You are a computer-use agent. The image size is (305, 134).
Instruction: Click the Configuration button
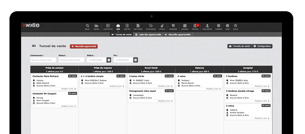(262, 46)
